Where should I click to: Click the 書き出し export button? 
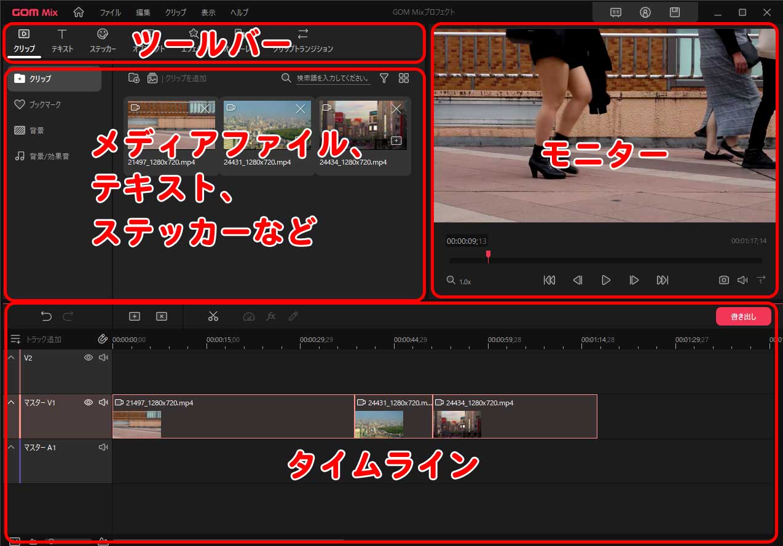tap(743, 316)
